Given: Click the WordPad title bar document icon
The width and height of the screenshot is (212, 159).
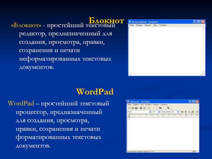Looking at the screenshot, I should (x=128, y=102).
